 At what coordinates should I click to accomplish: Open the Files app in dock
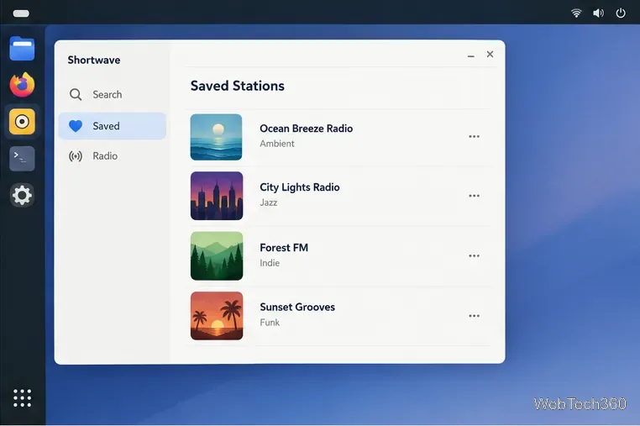point(22,48)
